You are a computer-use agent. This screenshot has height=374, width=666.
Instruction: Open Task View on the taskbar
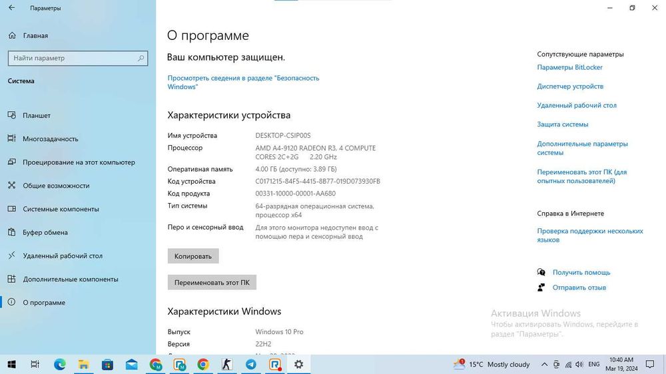[35, 364]
